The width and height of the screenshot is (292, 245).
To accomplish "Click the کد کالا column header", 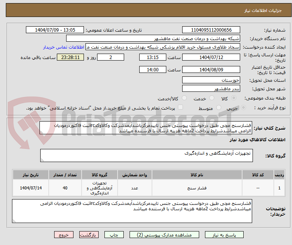I will pyautogui.click(x=258, y=175).
